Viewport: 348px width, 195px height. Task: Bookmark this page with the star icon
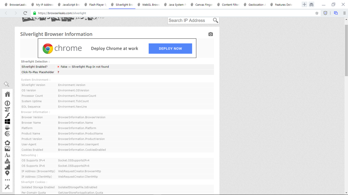point(317,13)
